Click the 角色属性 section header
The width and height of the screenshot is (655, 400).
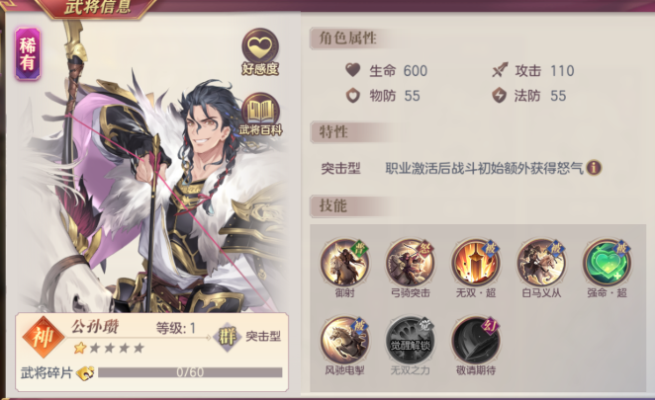[348, 39]
